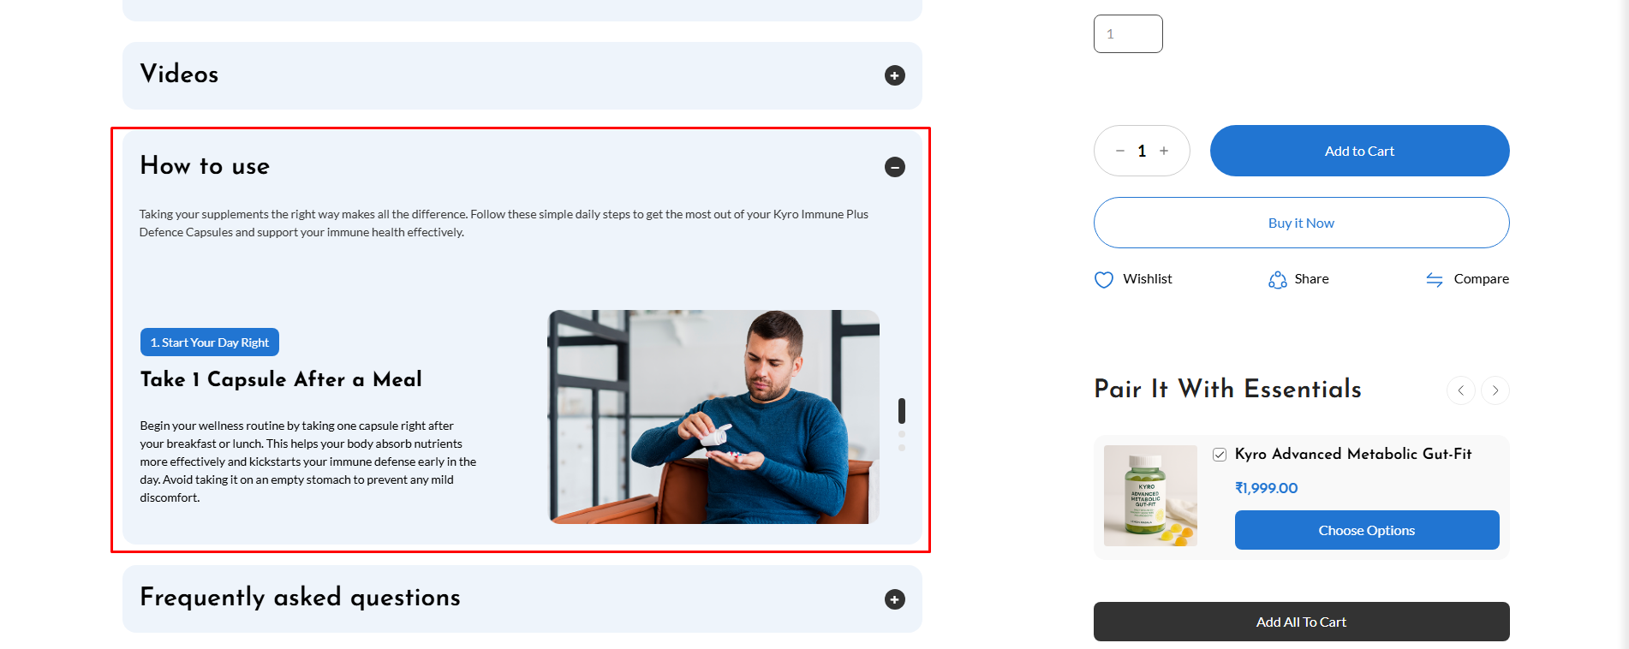Decrease quantity with the minus icon
1629x649 pixels.
pyautogui.click(x=1119, y=151)
